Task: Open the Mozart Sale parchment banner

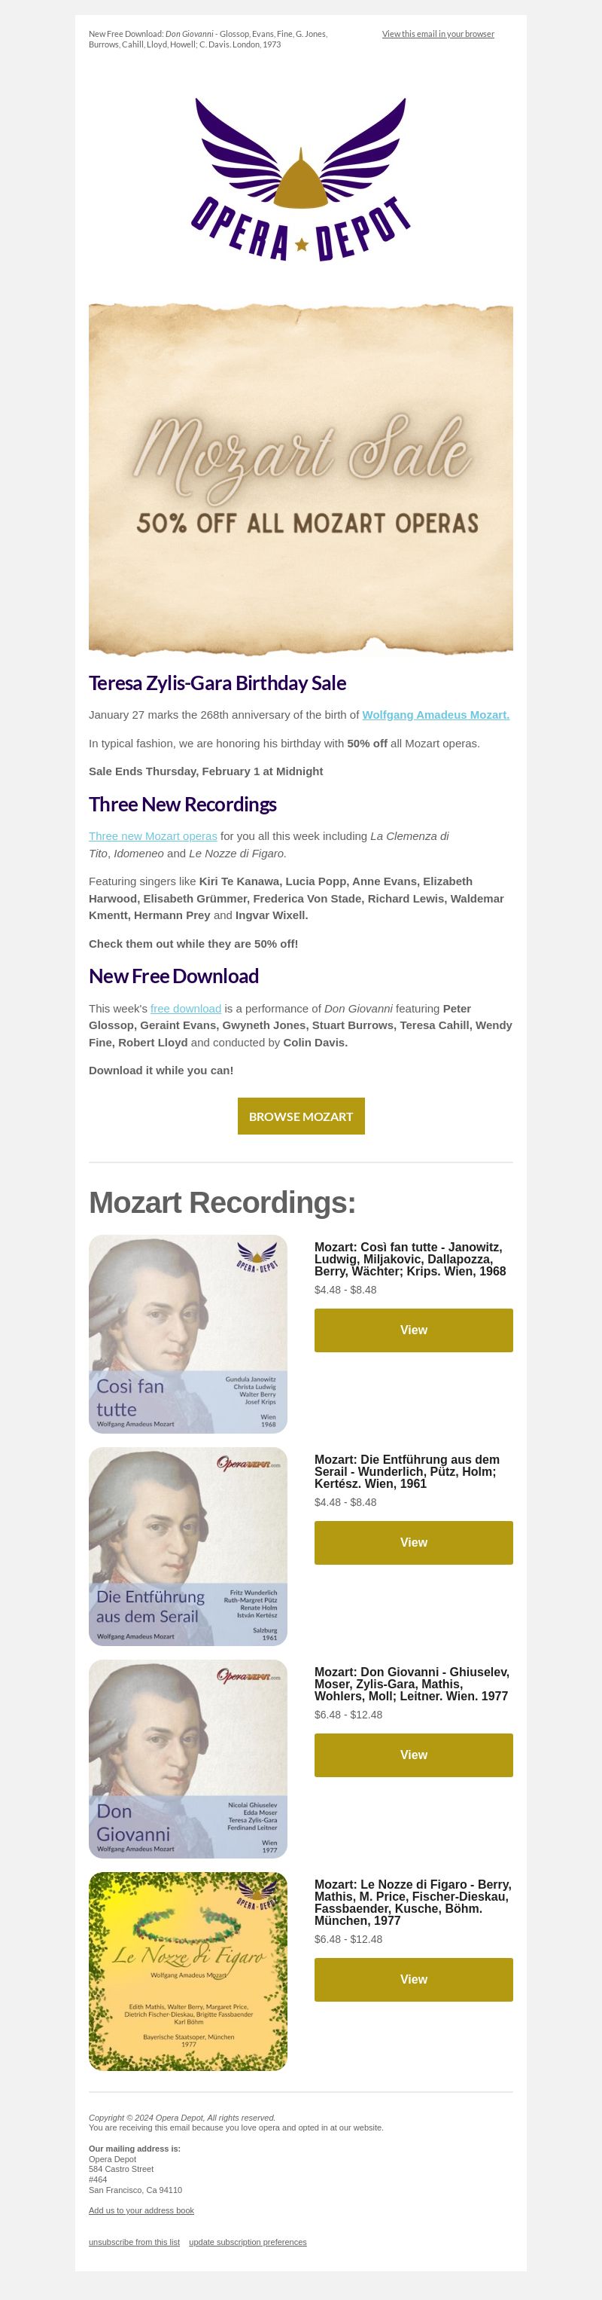Action: pos(300,479)
